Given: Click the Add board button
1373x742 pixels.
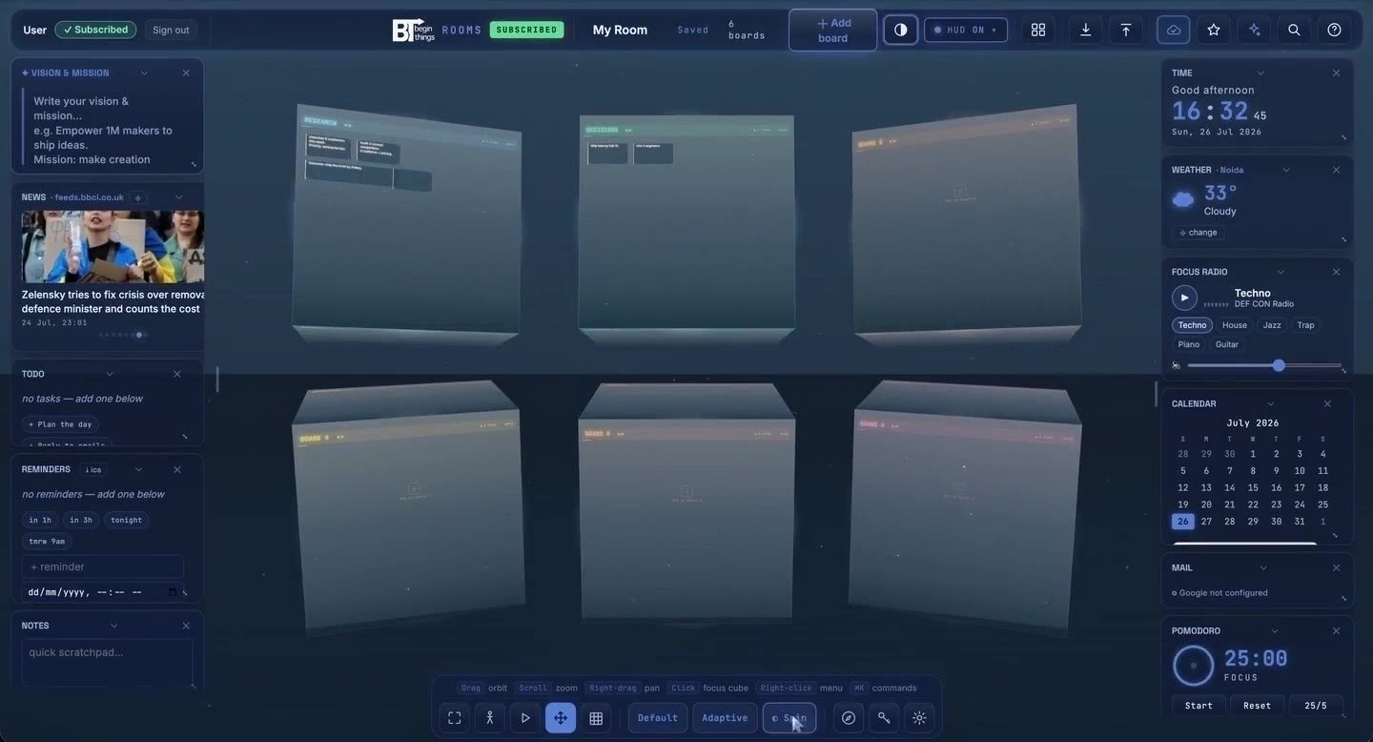Looking at the screenshot, I should click(832, 30).
